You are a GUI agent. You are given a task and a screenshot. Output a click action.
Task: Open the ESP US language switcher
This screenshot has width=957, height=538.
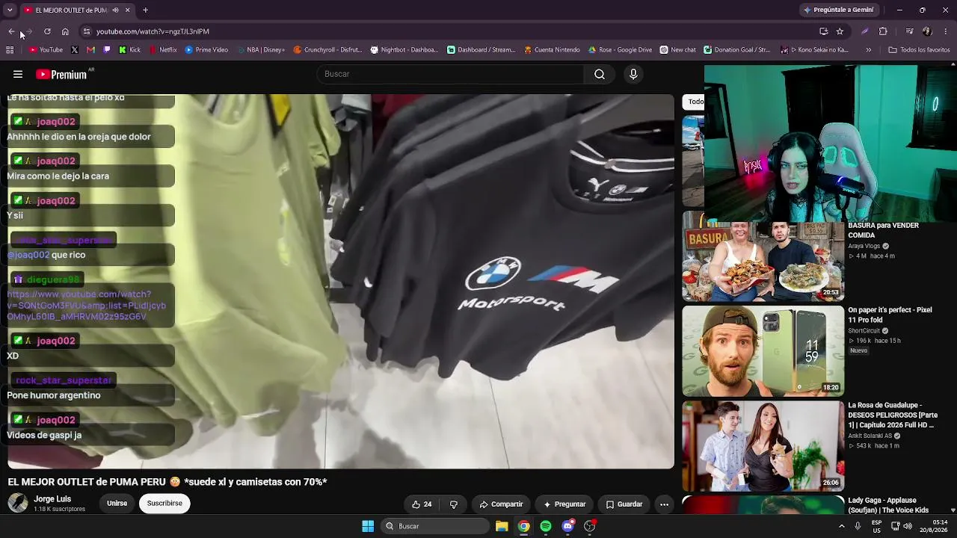click(x=876, y=526)
